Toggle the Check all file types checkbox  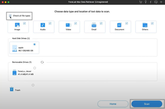pos(10,16)
